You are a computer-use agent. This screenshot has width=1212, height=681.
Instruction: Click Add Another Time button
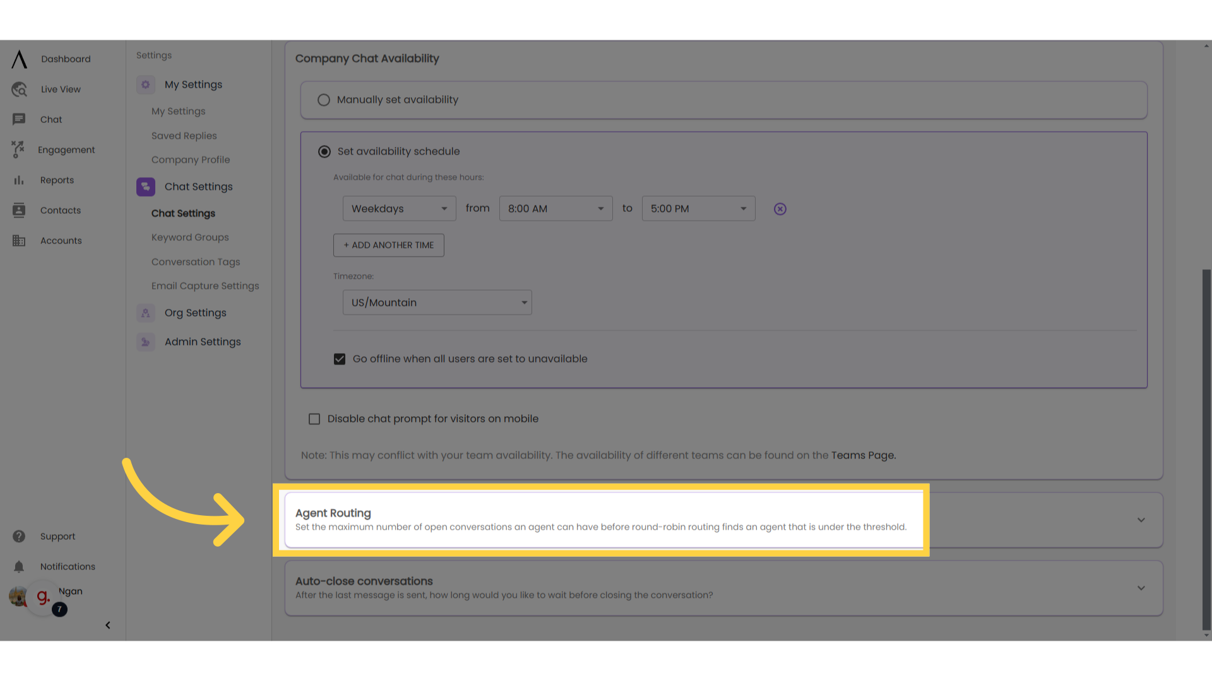coord(389,245)
